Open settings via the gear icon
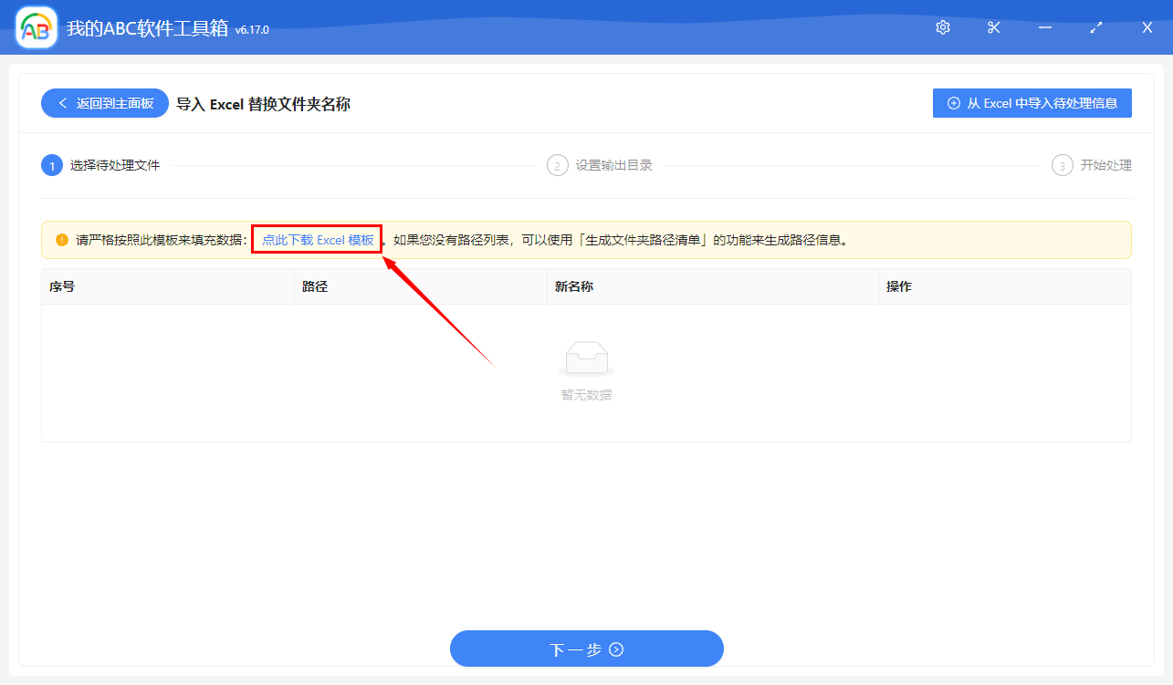This screenshot has height=685, width=1173. tap(943, 28)
